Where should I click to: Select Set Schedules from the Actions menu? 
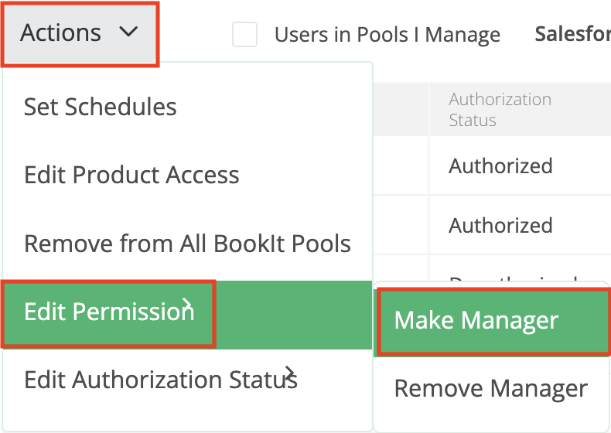point(101,107)
